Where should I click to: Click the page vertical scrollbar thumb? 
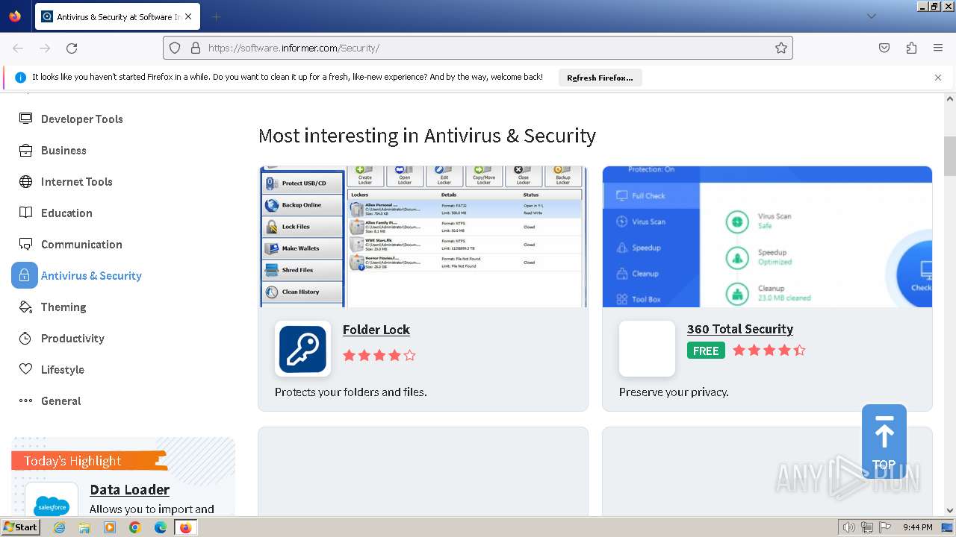(950, 156)
